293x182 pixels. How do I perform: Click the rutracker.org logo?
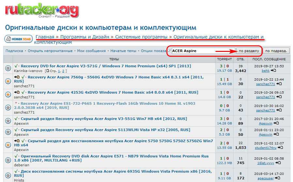pyautogui.click(x=42, y=10)
